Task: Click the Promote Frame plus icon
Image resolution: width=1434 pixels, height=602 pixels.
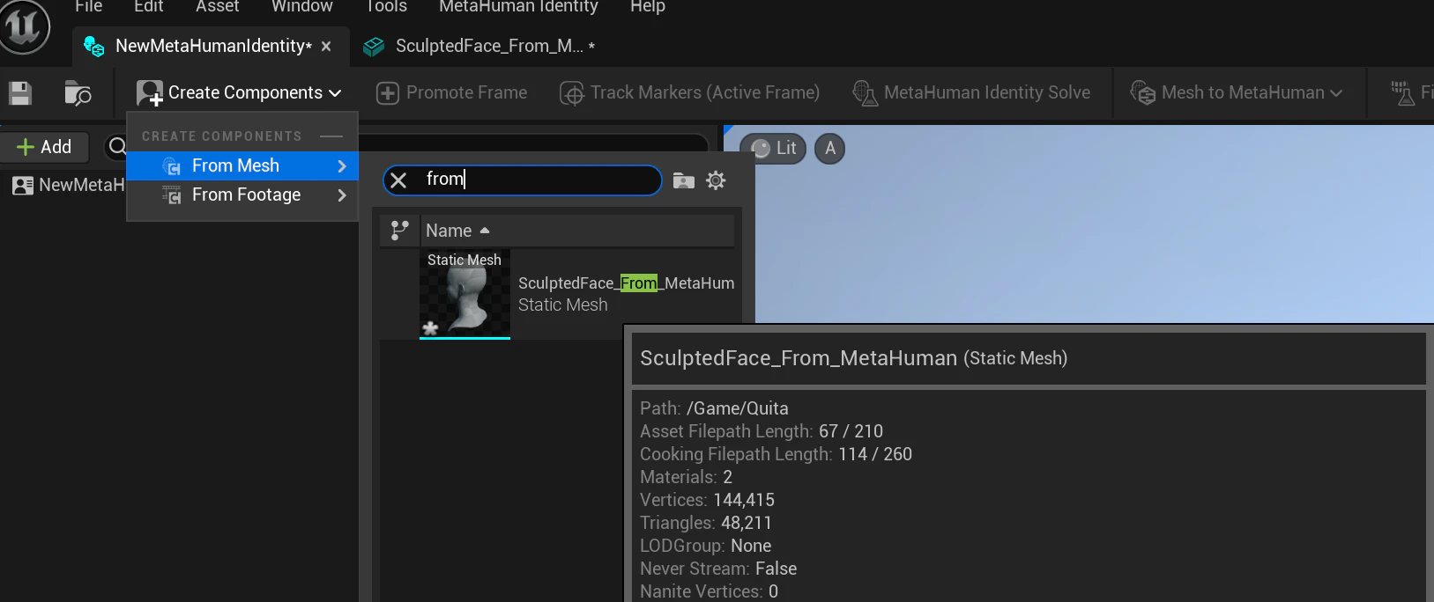Action: click(x=388, y=93)
